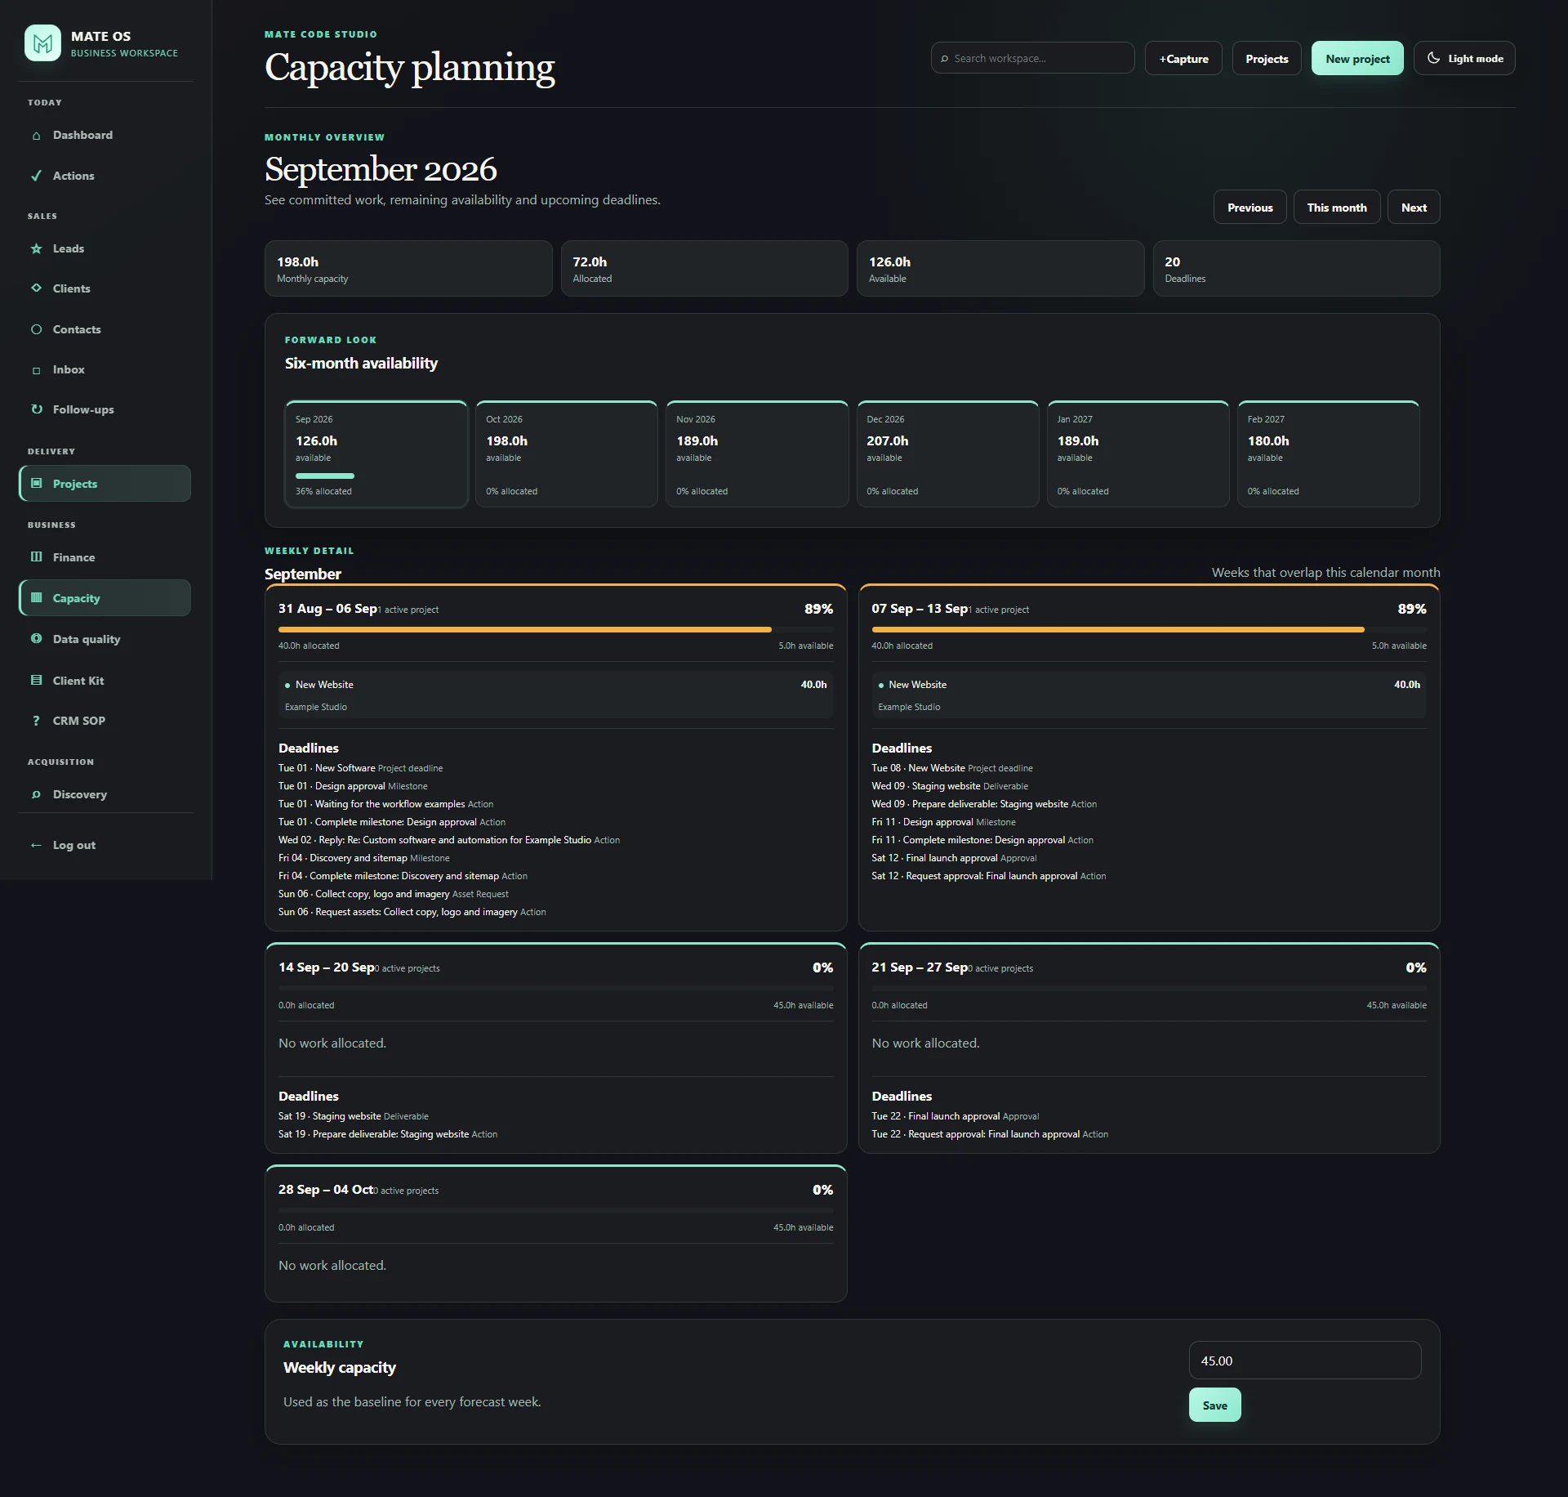This screenshot has width=1568, height=1497.
Task: Click the Dashboard home icon
Action: 36,136
